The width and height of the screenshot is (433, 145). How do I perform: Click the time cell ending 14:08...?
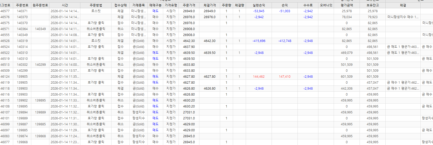pos(65,35)
